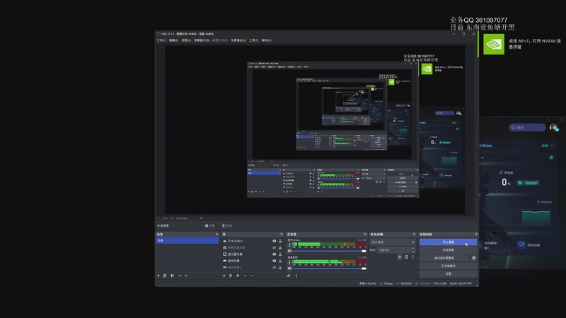Open scene filters icon in the Scenes toolbar
This screenshot has height=318, width=566.
pyautogui.click(x=172, y=276)
